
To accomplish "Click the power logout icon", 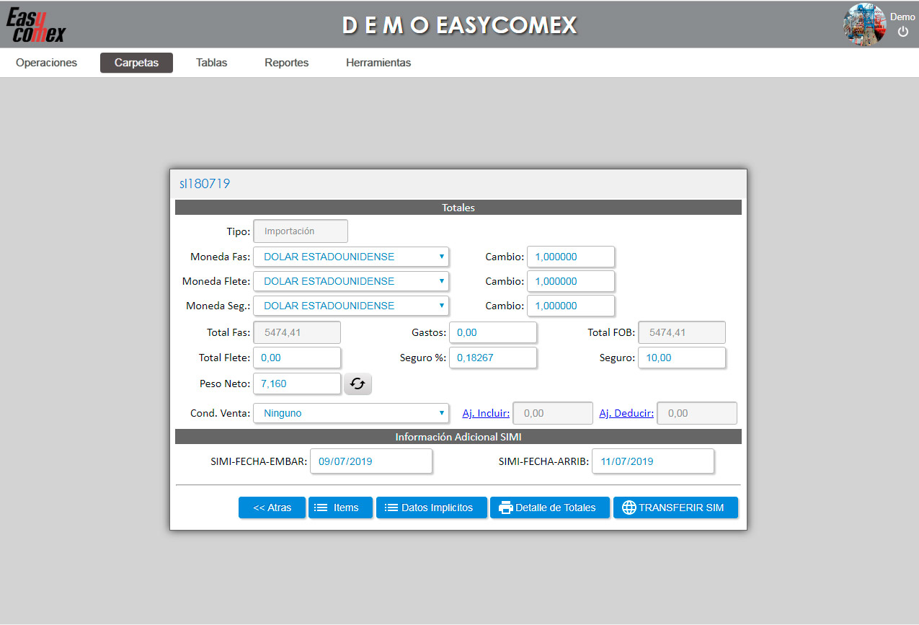I will point(903,32).
